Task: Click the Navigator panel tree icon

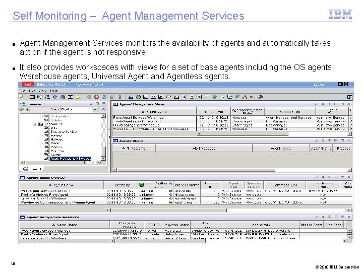Action: (22, 104)
